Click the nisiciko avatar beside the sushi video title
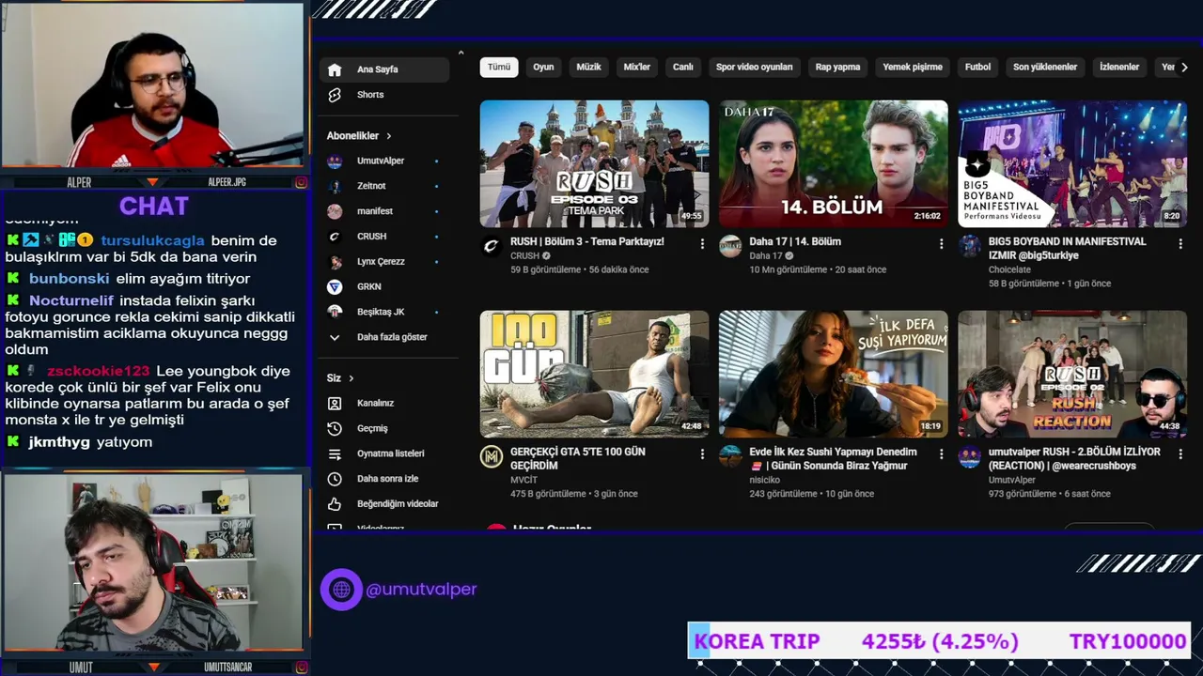1203x676 pixels. 730,456
